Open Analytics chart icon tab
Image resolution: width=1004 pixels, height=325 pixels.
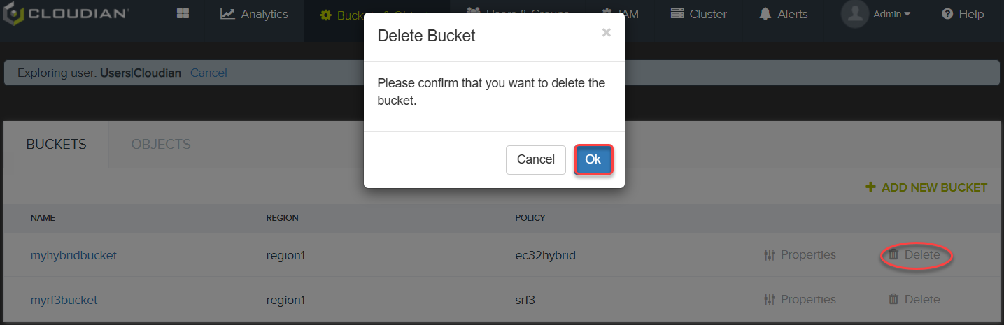(227, 14)
